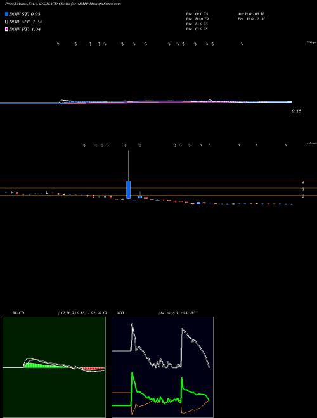Open the ADX indicator chart panel

coord(162,367)
